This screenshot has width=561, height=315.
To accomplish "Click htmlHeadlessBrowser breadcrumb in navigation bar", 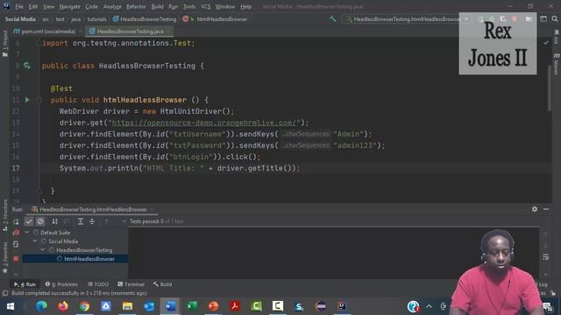I will (x=222, y=19).
